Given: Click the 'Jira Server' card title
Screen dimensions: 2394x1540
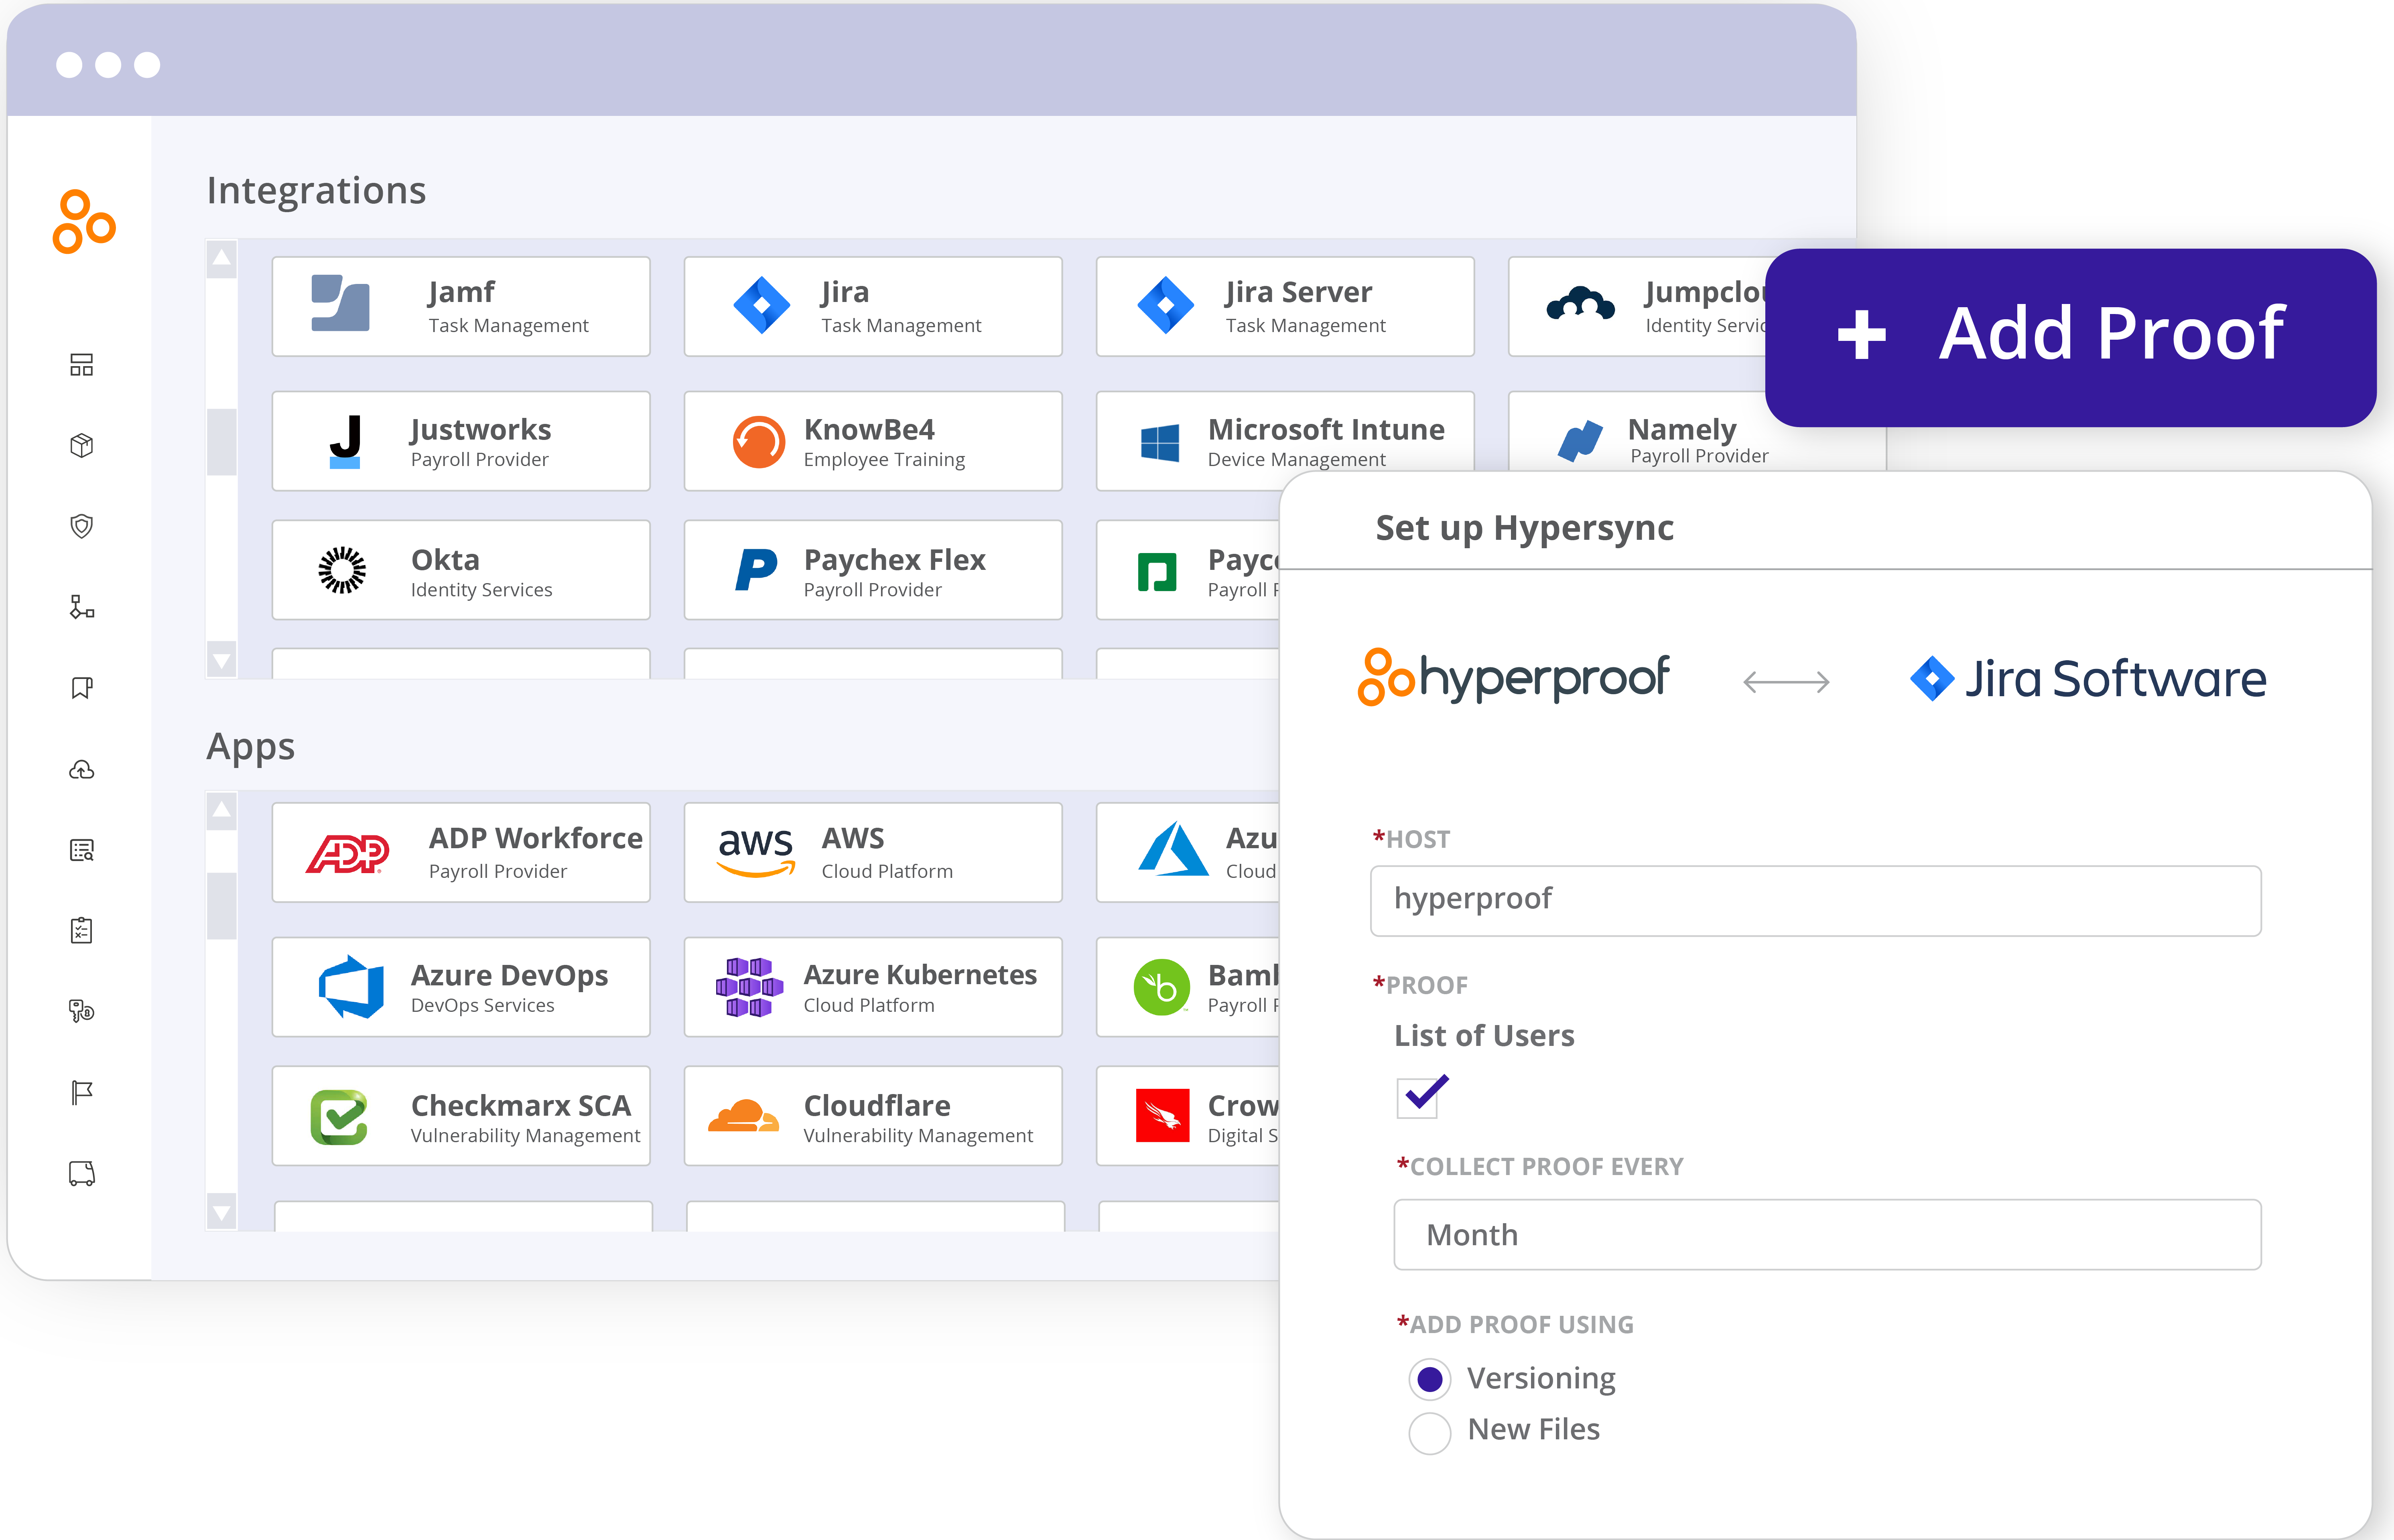Looking at the screenshot, I should (1299, 292).
